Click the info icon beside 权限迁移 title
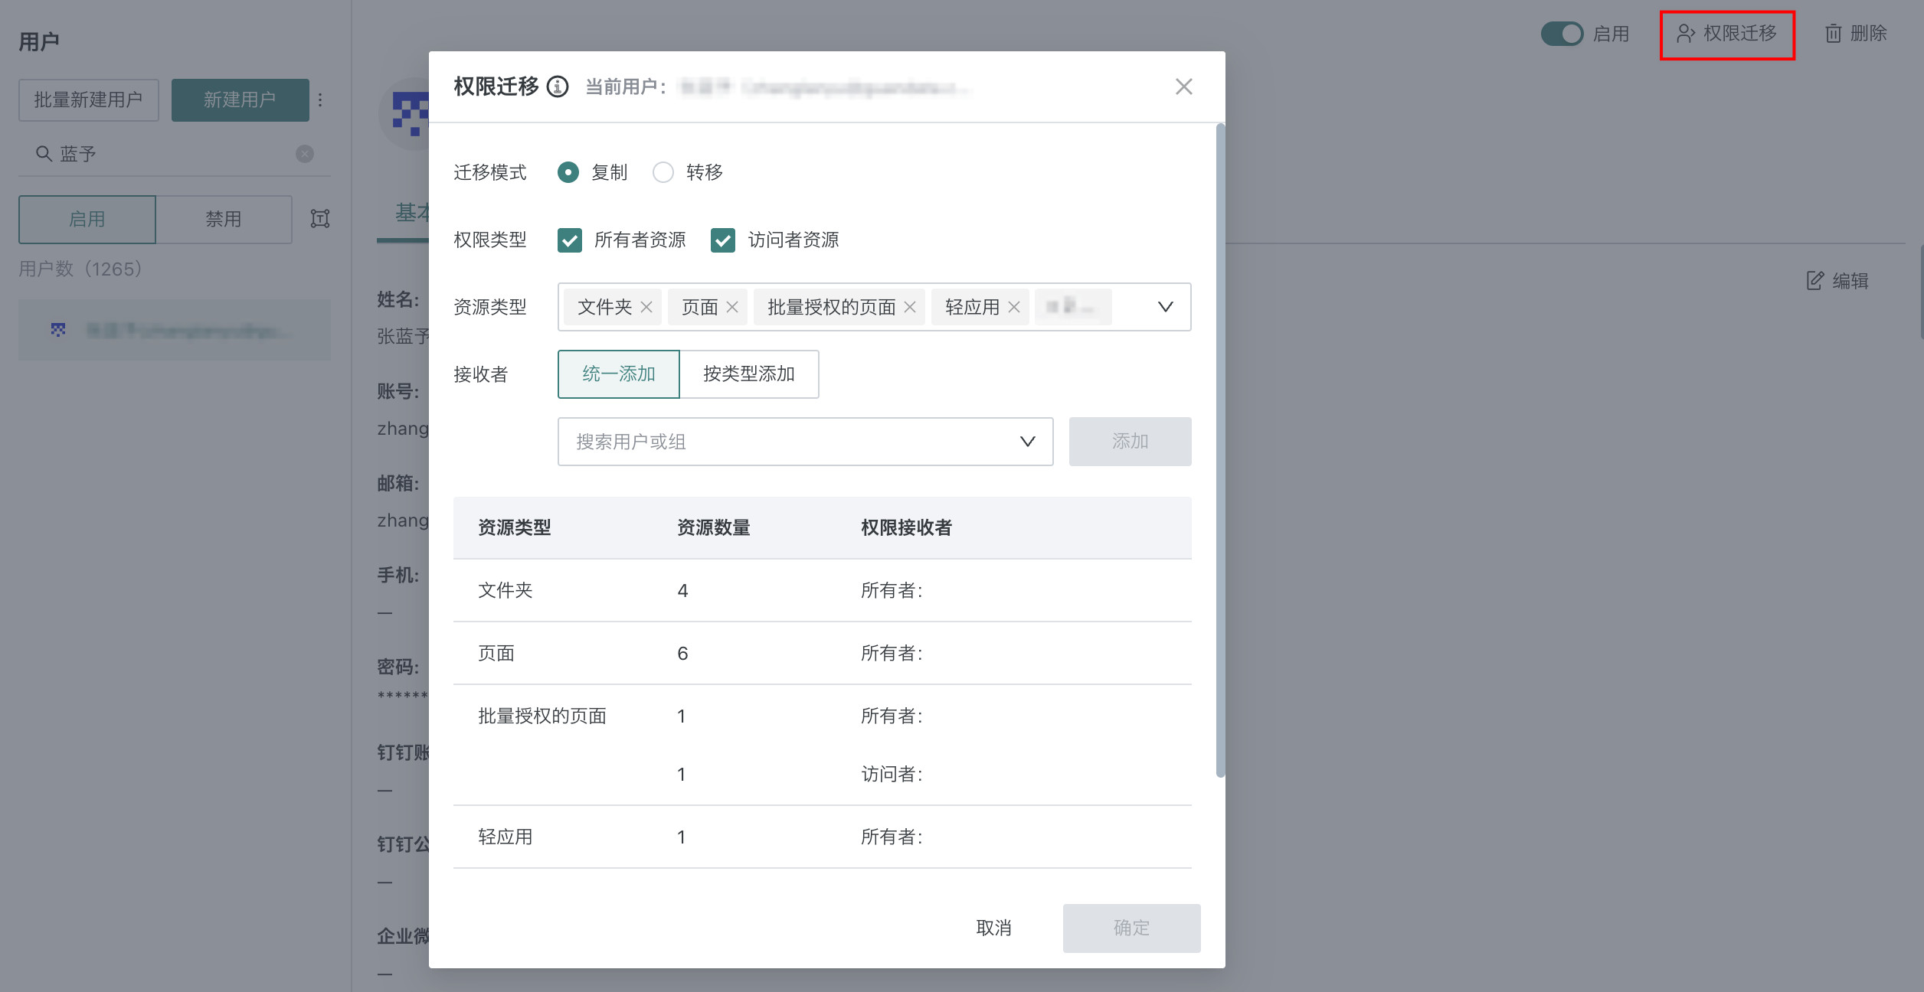The height and width of the screenshot is (992, 1924). click(558, 87)
